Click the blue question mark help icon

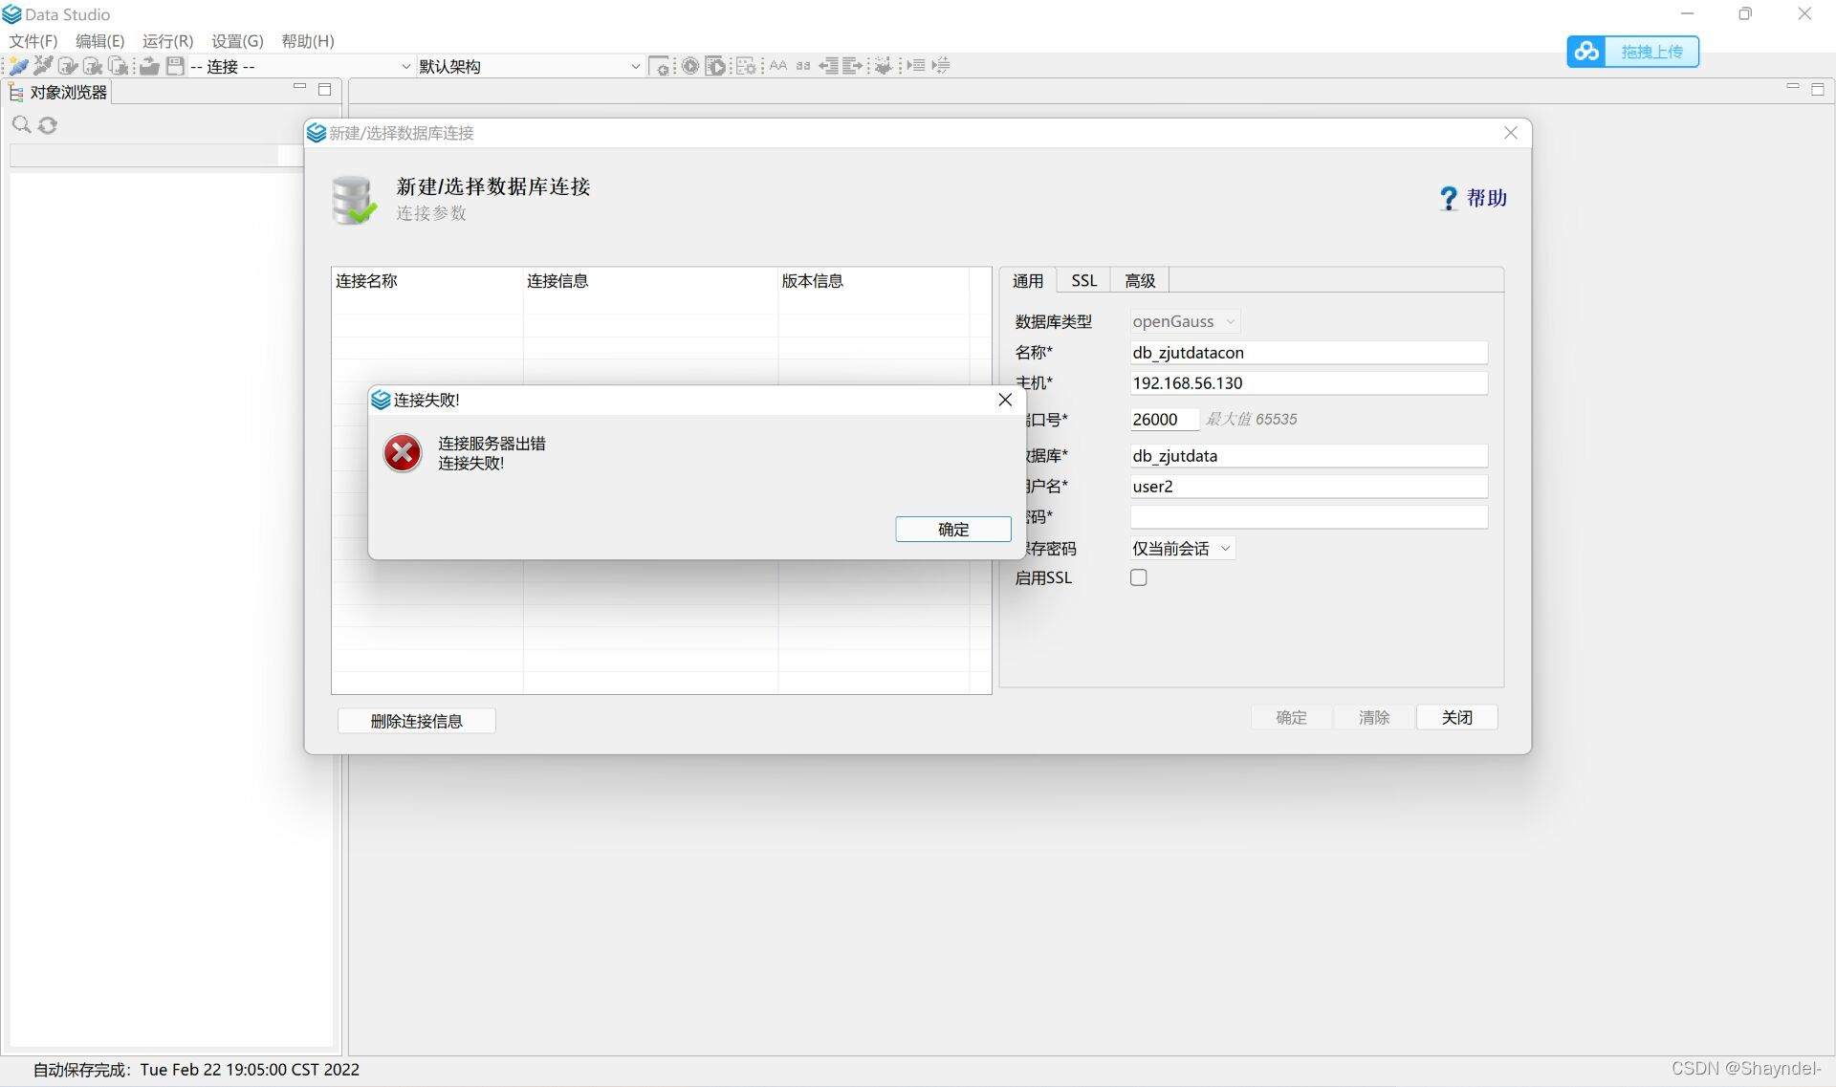pos(1448,198)
